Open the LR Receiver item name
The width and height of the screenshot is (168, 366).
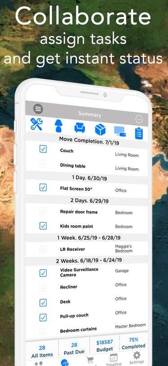click(x=73, y=249)
